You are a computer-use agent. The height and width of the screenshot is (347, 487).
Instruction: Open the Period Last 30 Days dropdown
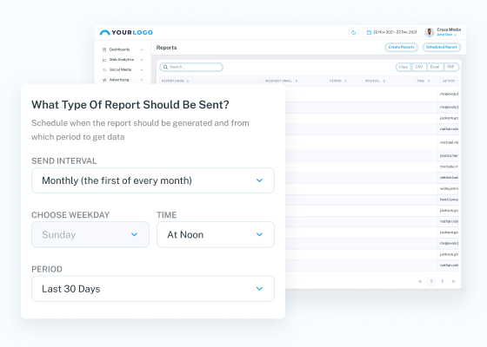point(153,289)
